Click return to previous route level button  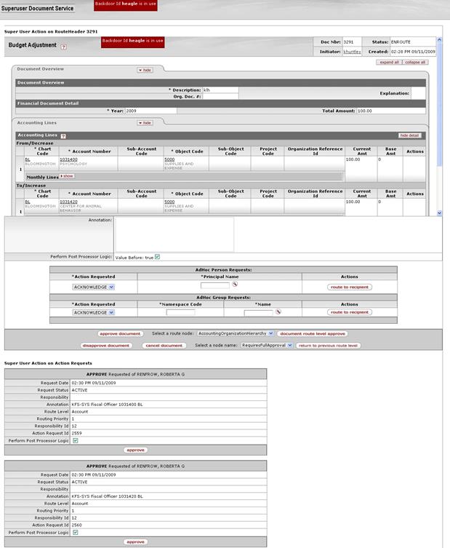click(x=328, y=345)
